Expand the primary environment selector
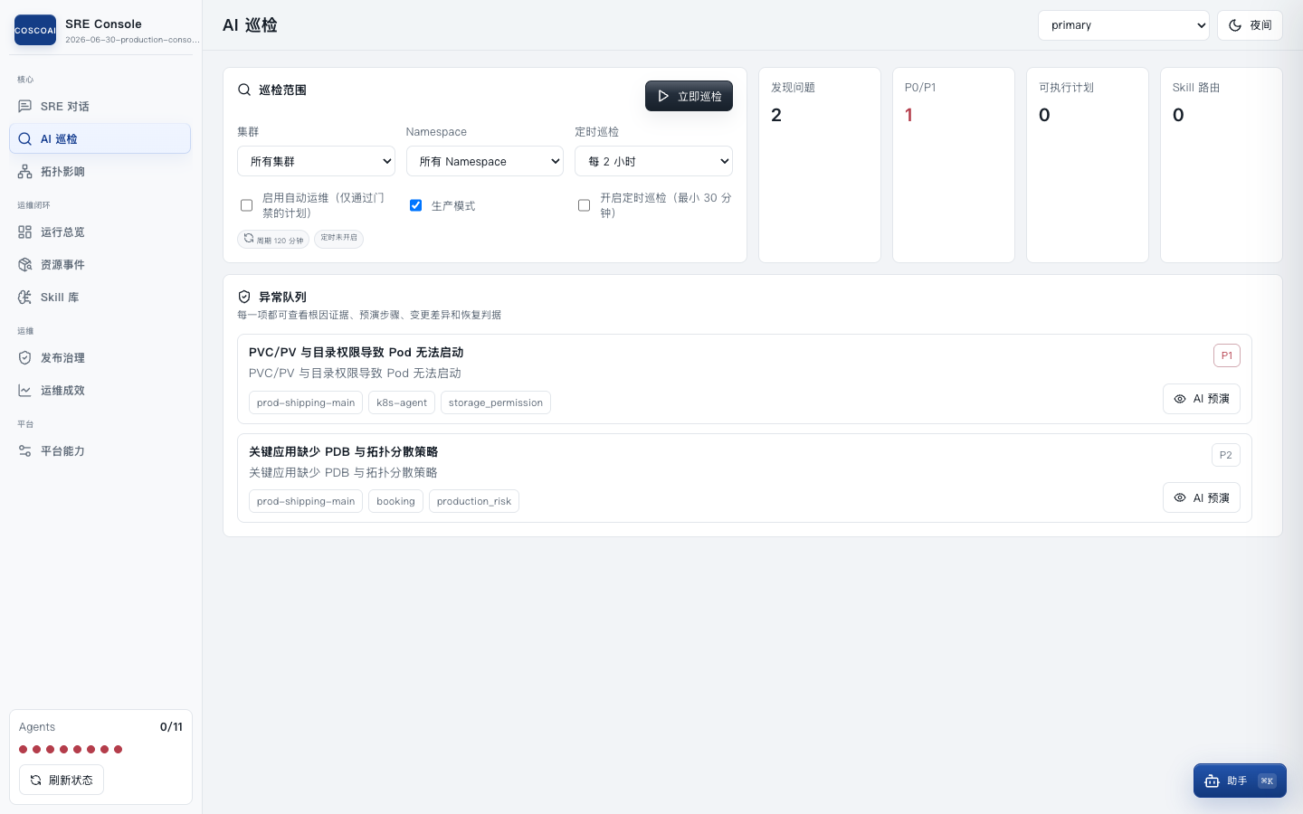1303x814 pixels. click(1124, 25)
